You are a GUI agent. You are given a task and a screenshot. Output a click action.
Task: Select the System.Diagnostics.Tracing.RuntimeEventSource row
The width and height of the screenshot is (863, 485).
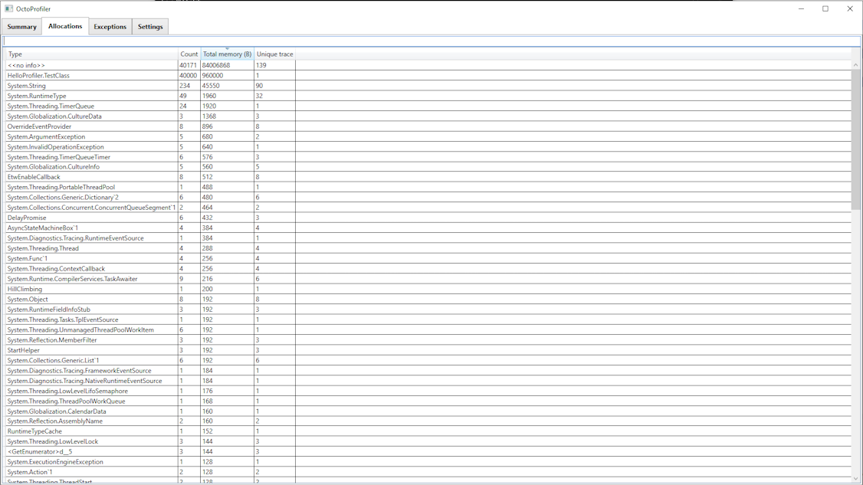(x=428, y=238)
